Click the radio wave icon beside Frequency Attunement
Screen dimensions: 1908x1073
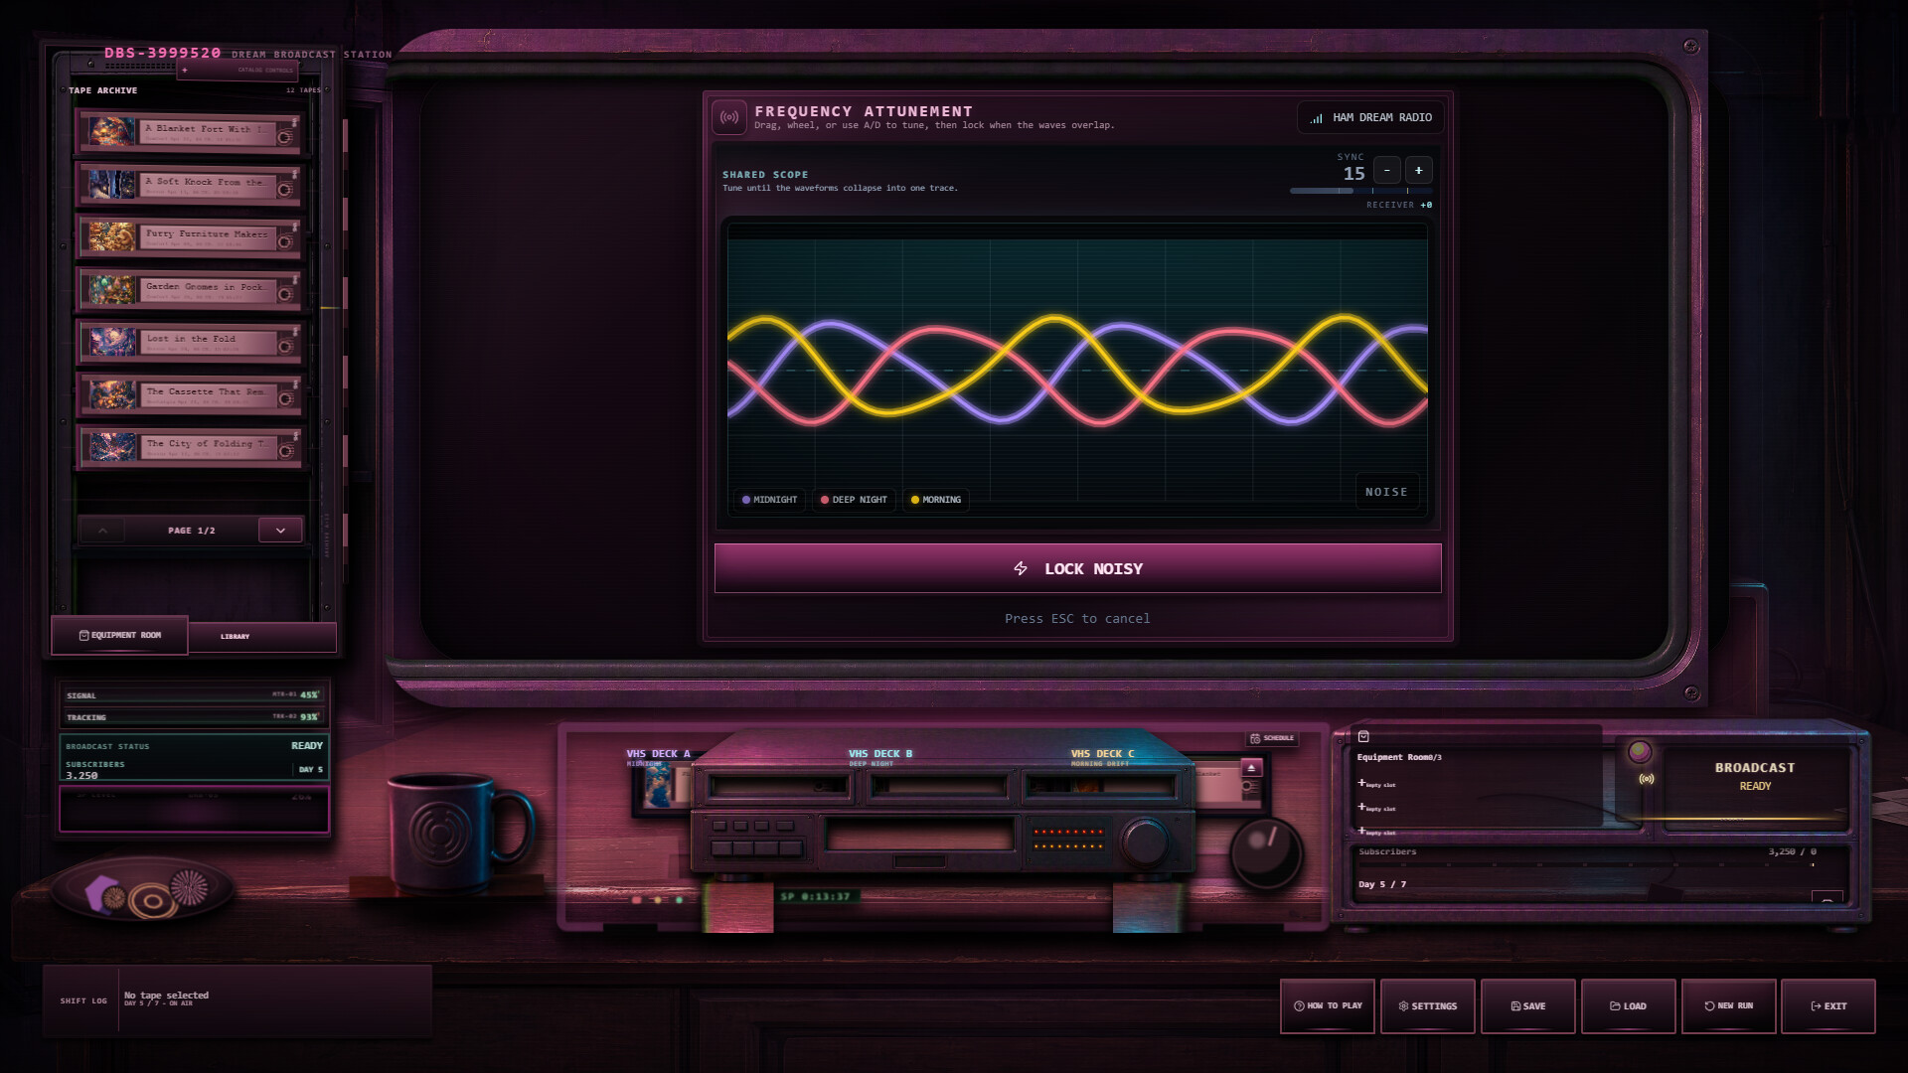pos(729,117)
